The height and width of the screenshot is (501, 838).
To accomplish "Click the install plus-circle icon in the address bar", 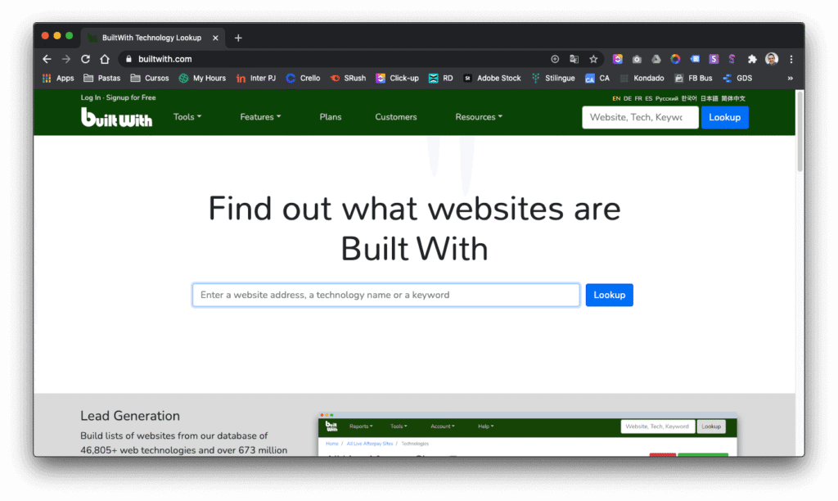I will pyautogui.click(x=555, y=59).
